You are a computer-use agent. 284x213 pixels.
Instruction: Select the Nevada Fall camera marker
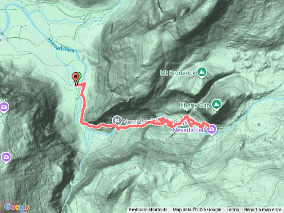(211, 130)
